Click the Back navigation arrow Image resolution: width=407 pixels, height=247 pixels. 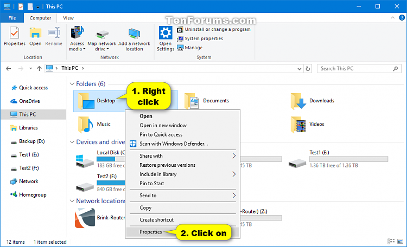(8, 68)
